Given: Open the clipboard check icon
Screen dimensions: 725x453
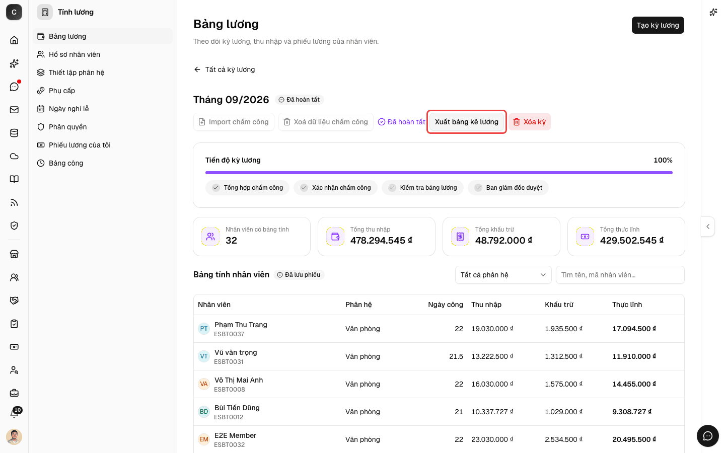Looking at the screenshot, I should (x=14, y=324).
